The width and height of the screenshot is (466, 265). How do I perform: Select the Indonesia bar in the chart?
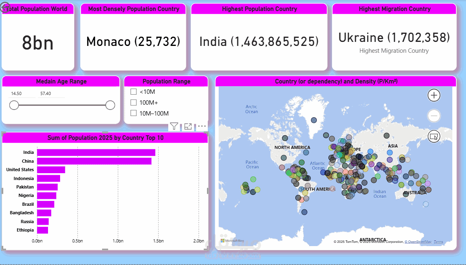(x=49, y=178)
